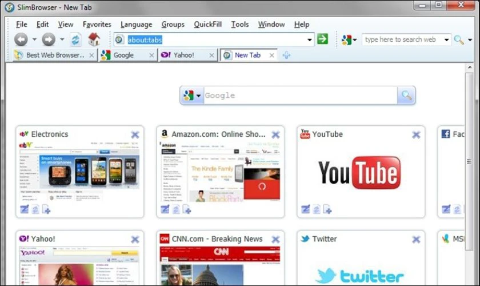
Task: Close the Google tab
Action: click(151, 55)
